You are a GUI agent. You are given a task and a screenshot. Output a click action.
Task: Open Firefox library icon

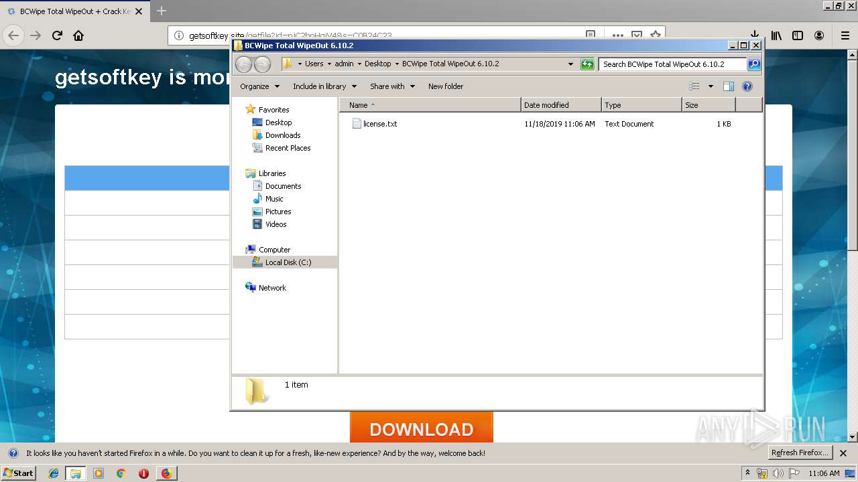[x=776, y=35]
